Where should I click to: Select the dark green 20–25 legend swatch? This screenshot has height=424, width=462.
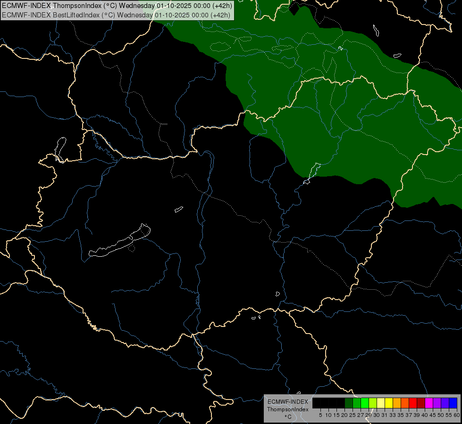pyautogui.click(x=349, y=403)
